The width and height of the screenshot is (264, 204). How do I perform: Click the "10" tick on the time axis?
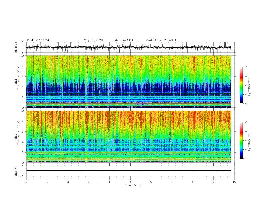click(x=234, y=182)
